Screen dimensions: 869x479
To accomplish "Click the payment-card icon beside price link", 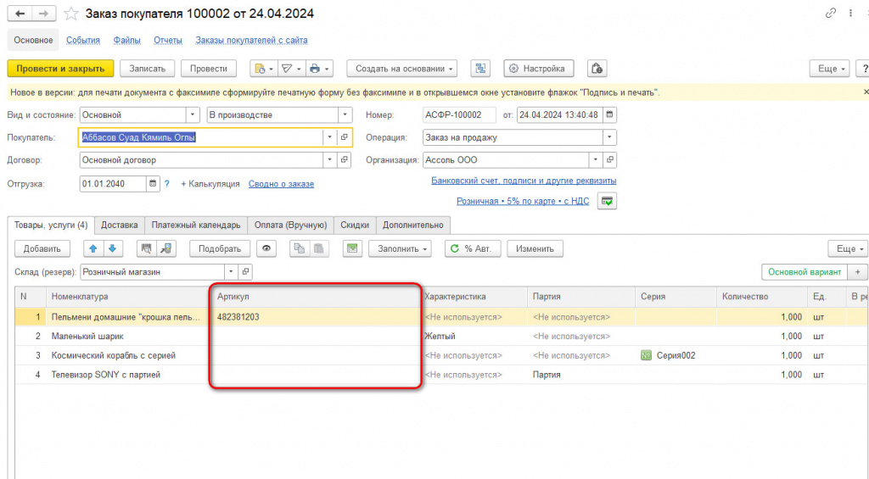I will [607, 201].
